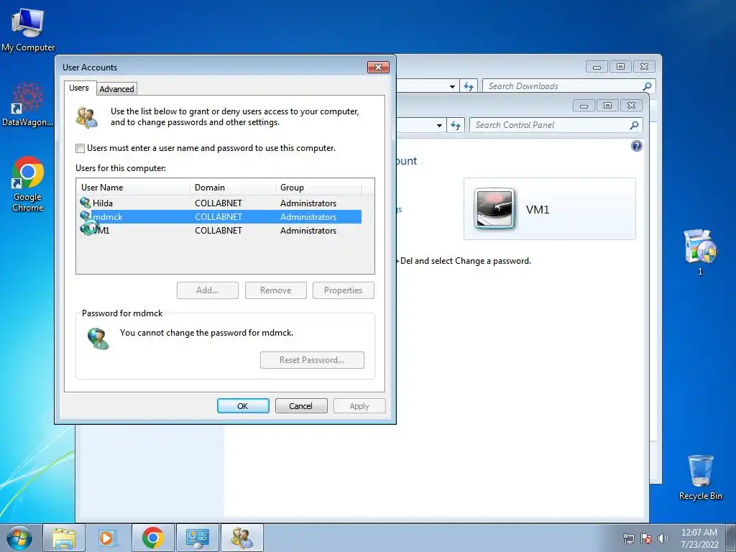The image size is (736, 552).
Task: Click OK in User Accounts dialog
Action: [243, 406]
